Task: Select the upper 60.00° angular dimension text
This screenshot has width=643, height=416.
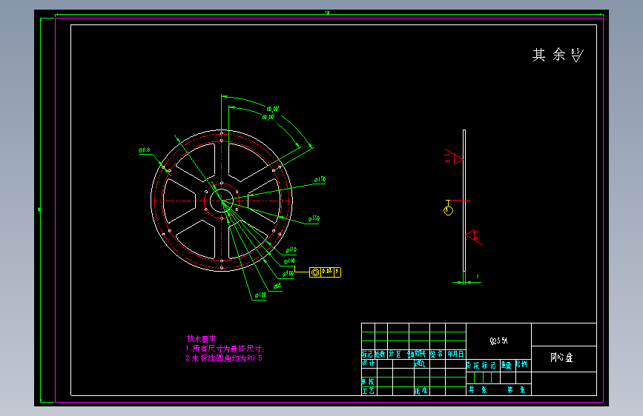Action: pyautogui.click(x=273, y=109)
